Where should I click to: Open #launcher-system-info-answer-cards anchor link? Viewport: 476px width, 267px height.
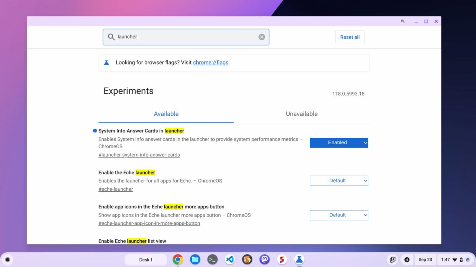point(139,155)
